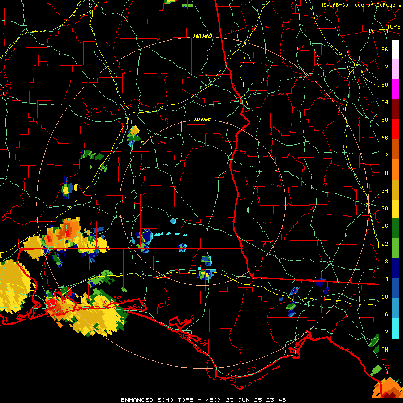Click the magenta 58 kft legend swatch
This screenshot has width=403, height=403.
tap(395, 89)
